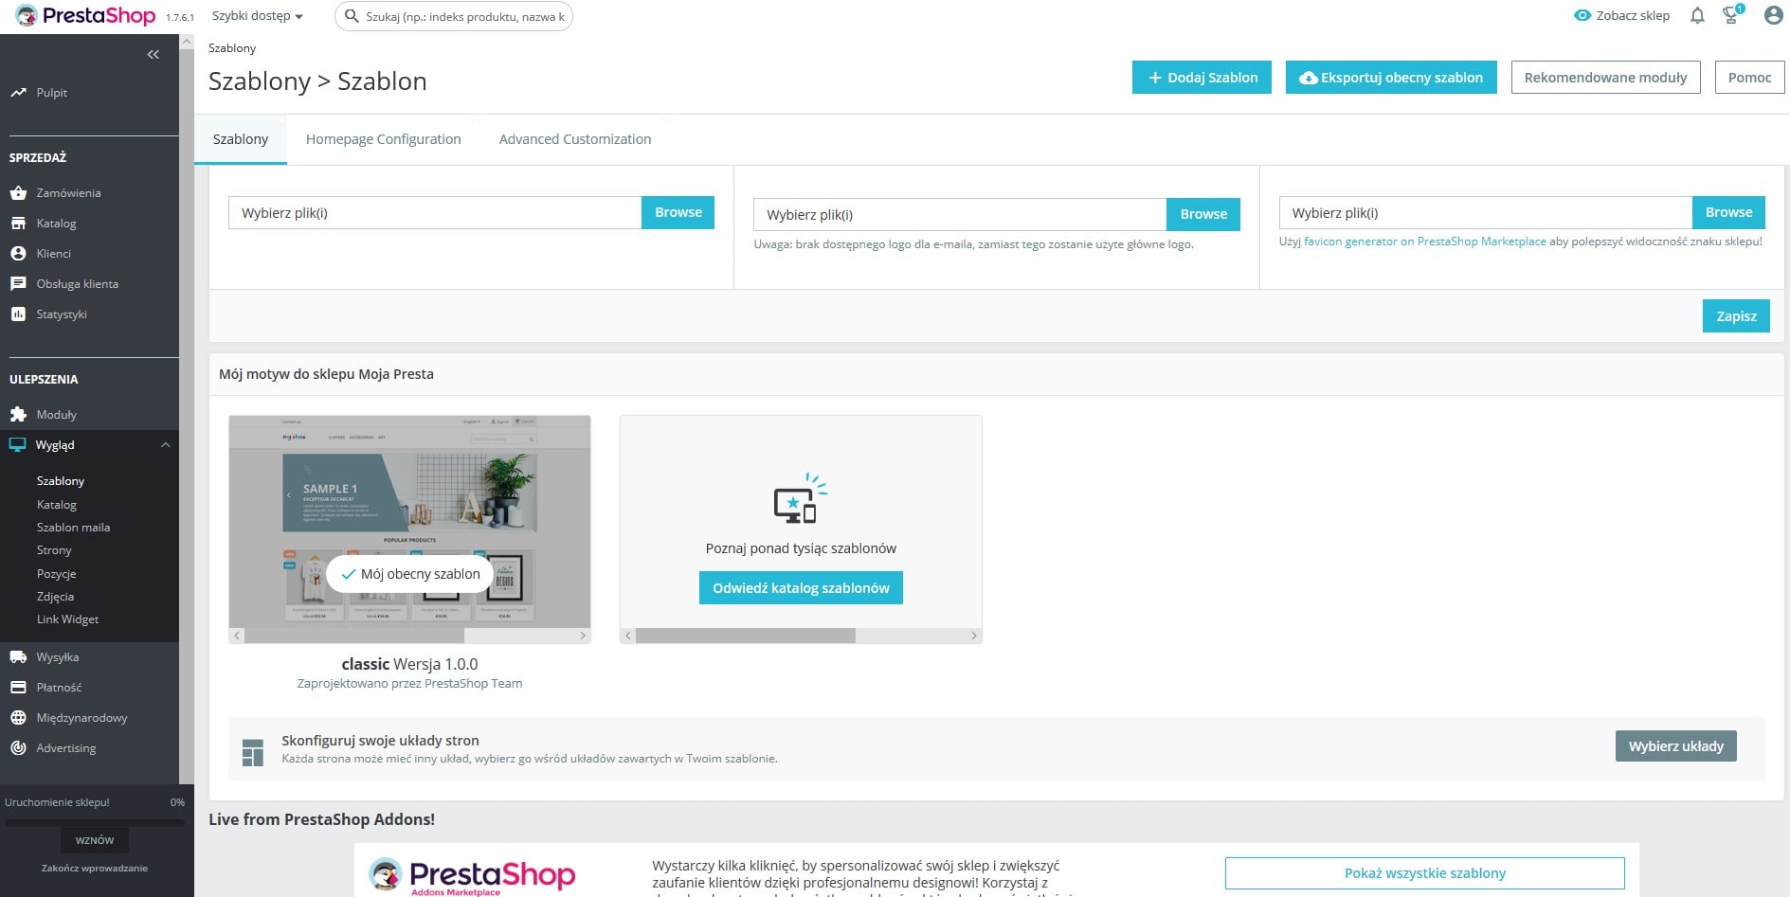This screenshot has height=897, width=1790.
Task: Select the Wysyłka shipping icon
Action: pos(19,656)
